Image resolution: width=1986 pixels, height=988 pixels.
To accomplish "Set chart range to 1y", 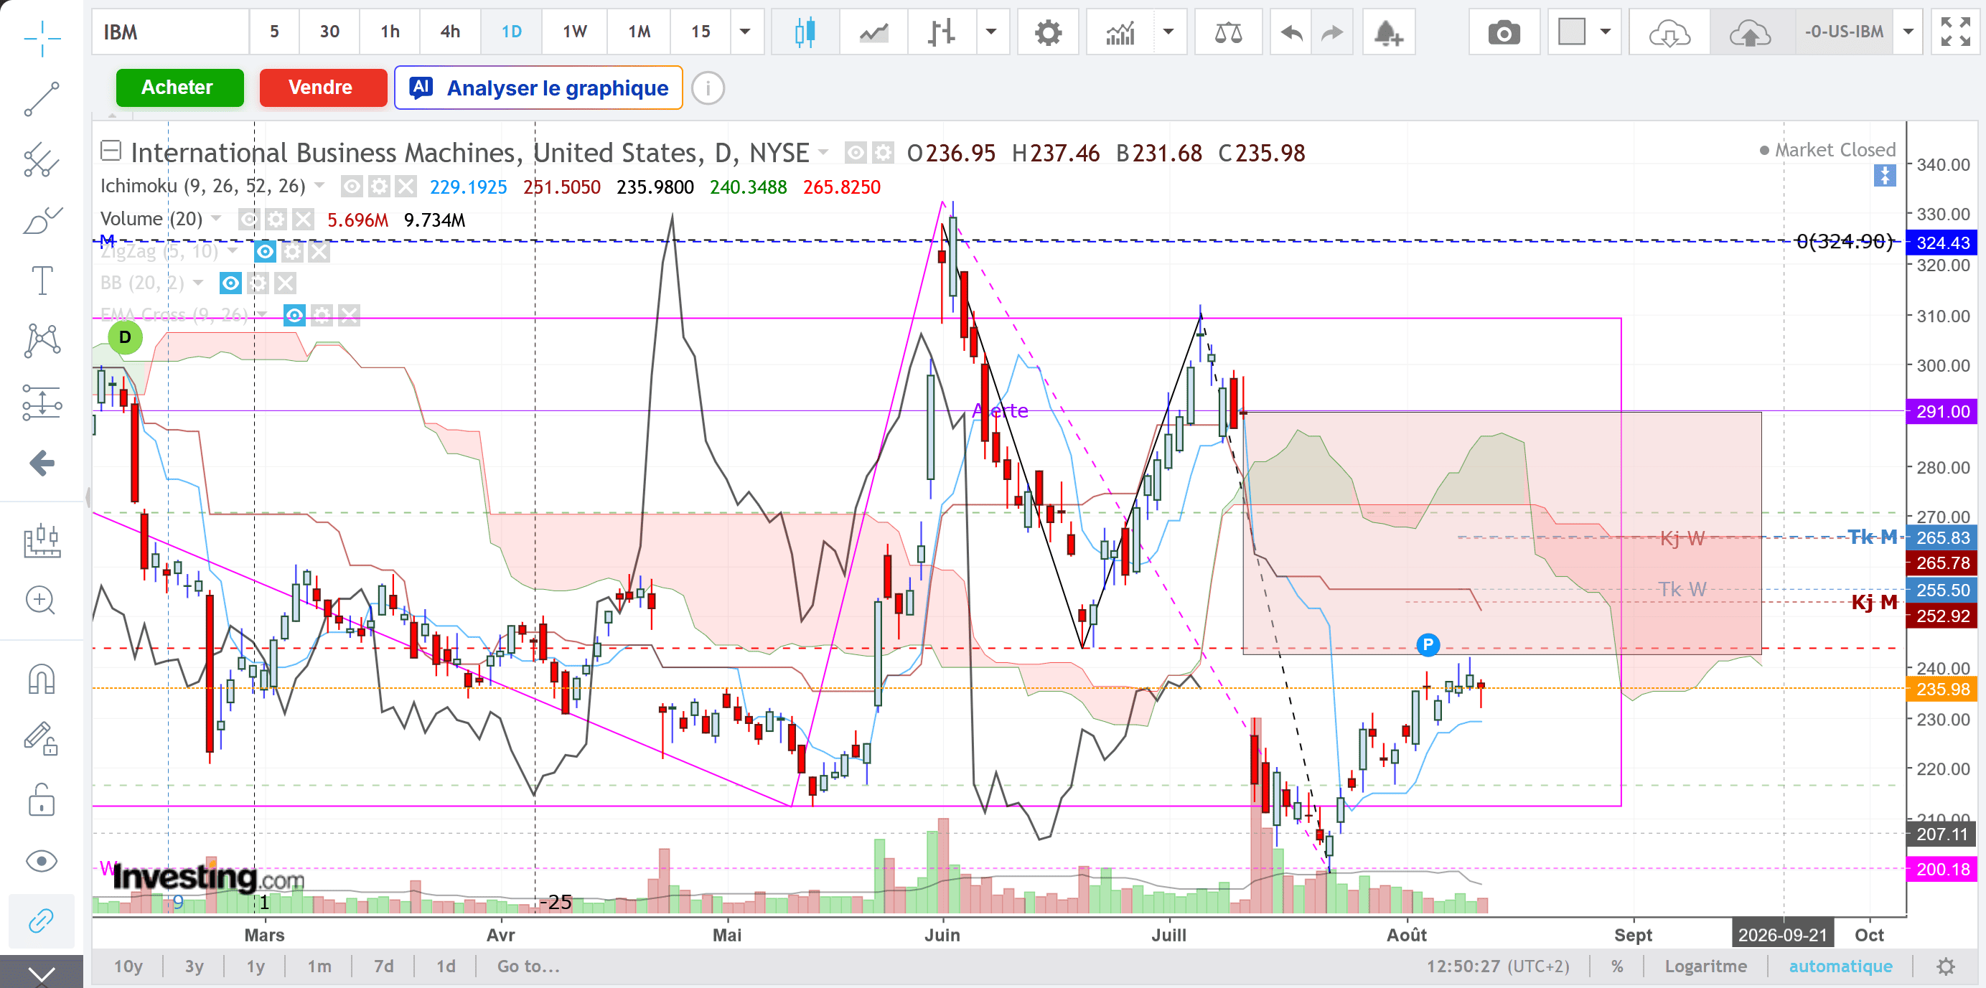I will tap(256, 966).
